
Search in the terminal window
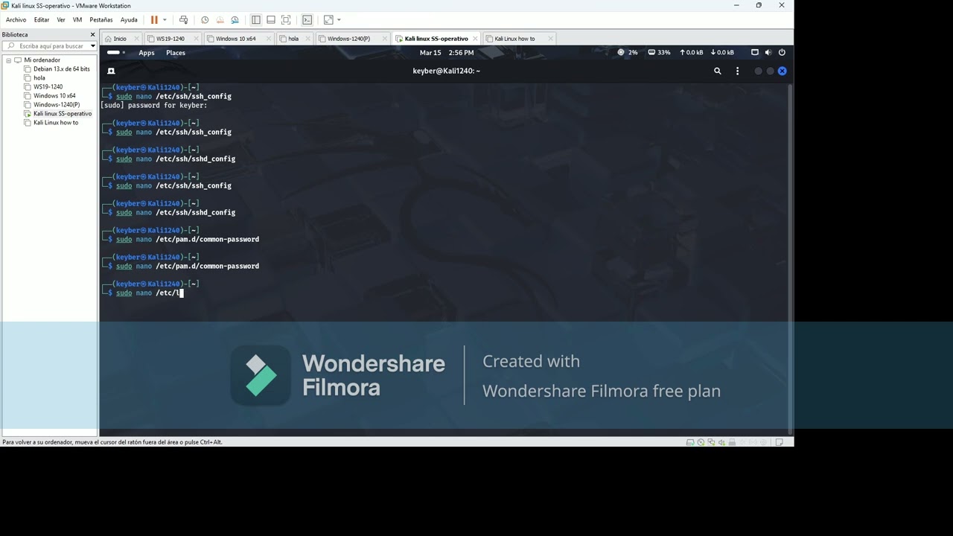pyautogui.click(x=718, y=71)
